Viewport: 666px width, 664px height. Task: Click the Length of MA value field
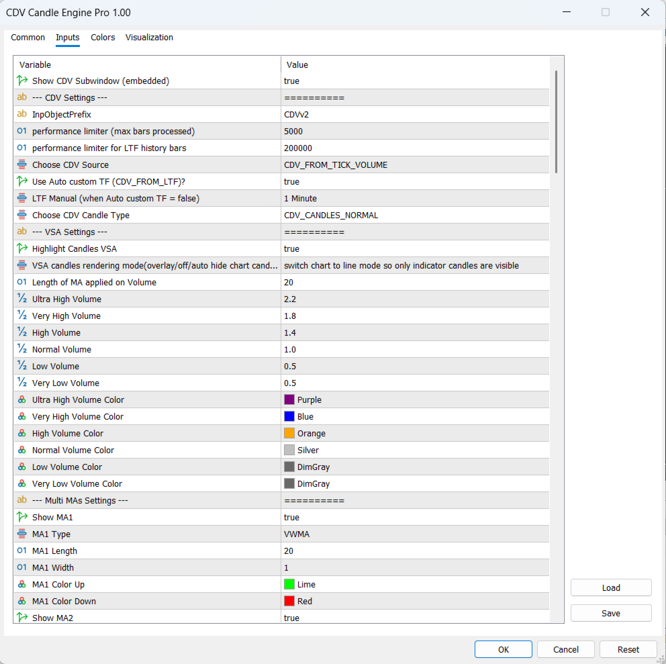tap(415, 283)
